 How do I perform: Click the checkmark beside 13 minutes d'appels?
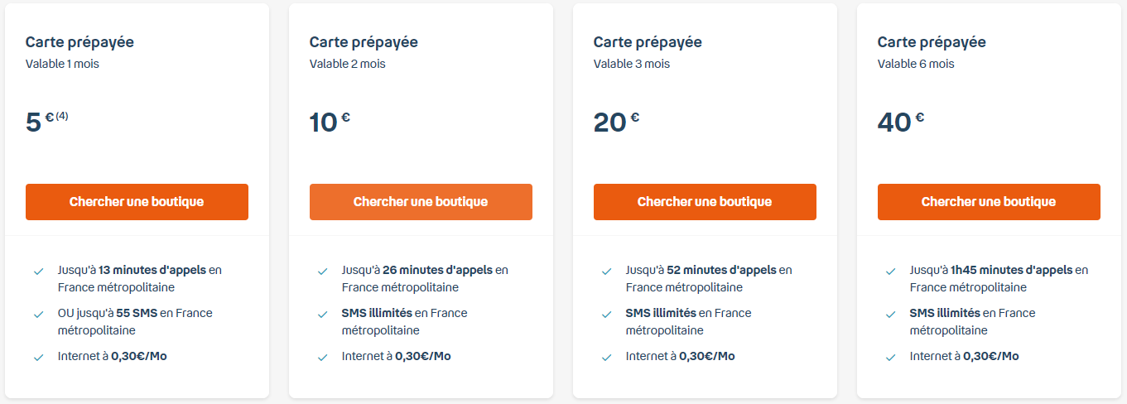[38, 271]
